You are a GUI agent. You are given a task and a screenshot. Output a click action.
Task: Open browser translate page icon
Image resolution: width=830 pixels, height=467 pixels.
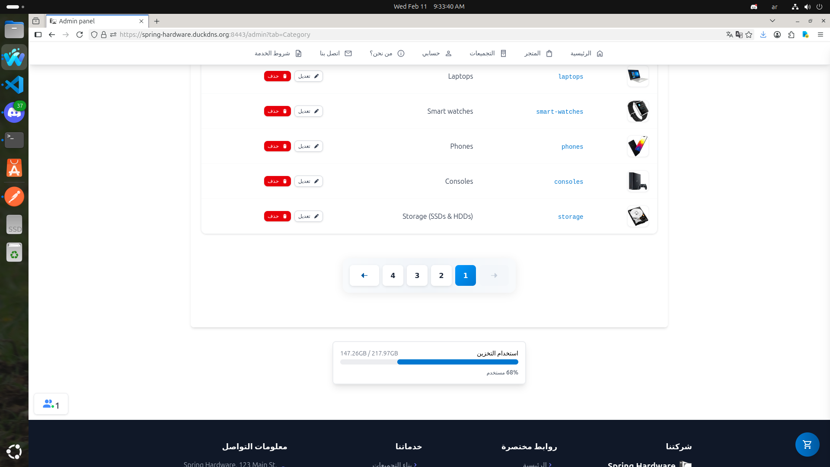(730, 35)
